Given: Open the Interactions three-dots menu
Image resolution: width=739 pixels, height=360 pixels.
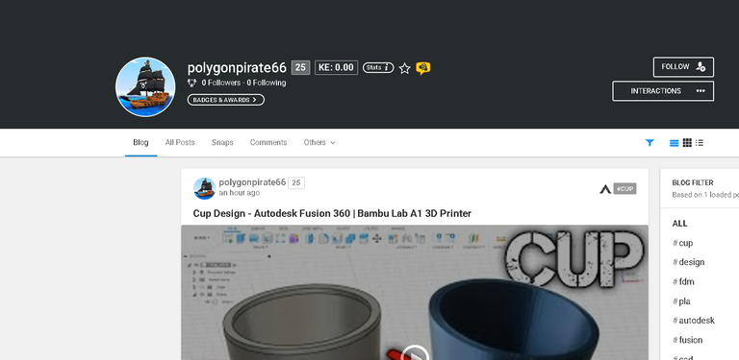Looking at the screenshot, I should pyautogui.click(x=701, y=91).
